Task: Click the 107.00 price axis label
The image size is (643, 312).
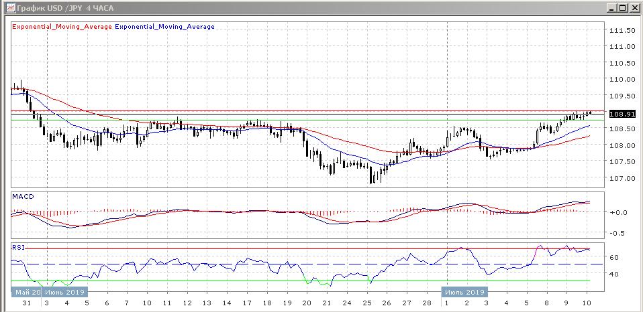Action: [x=622, y=178]
